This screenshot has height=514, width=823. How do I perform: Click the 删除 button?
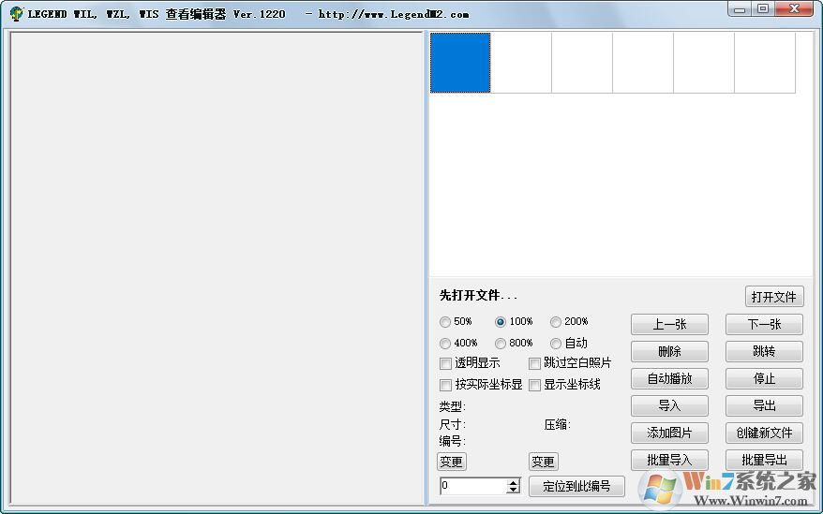(669, 351)
